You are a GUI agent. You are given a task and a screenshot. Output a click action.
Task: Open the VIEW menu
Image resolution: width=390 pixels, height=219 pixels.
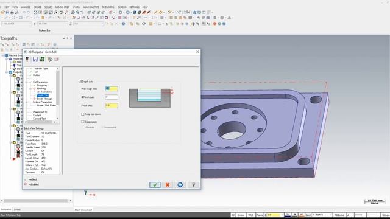click(15, 7)
